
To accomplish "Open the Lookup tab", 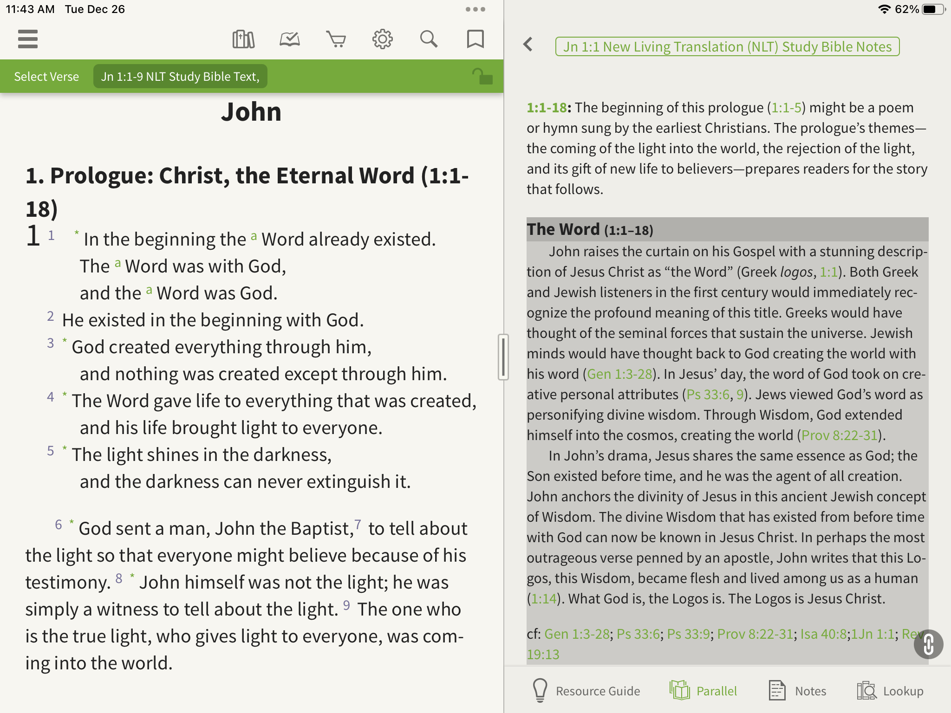I will [x=890, y=691].
